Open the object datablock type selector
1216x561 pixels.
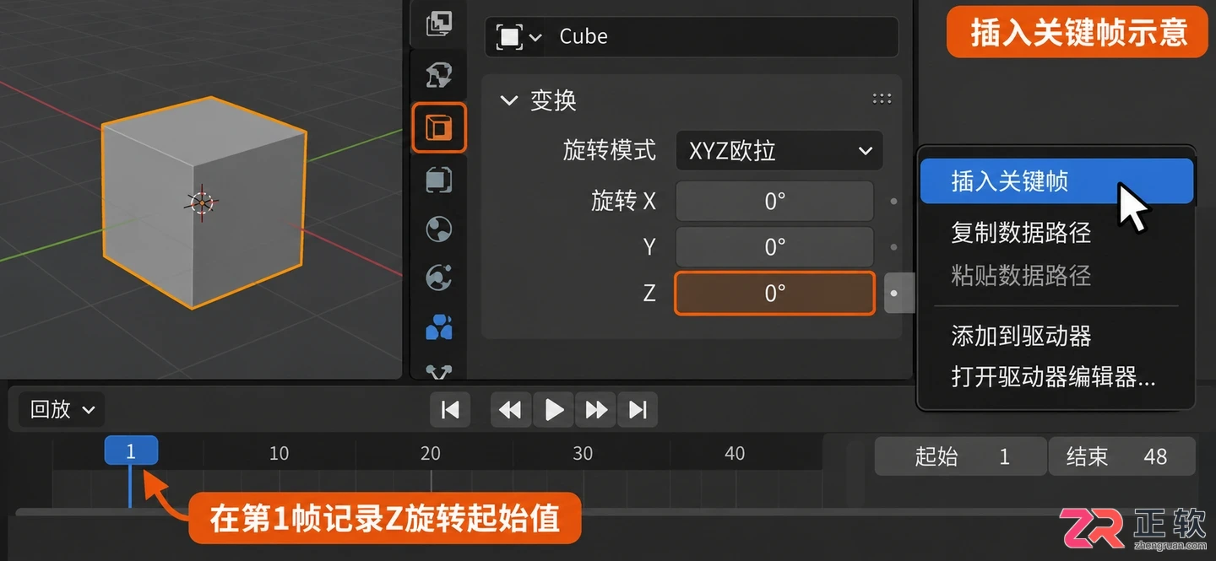(x=518, y=36)
